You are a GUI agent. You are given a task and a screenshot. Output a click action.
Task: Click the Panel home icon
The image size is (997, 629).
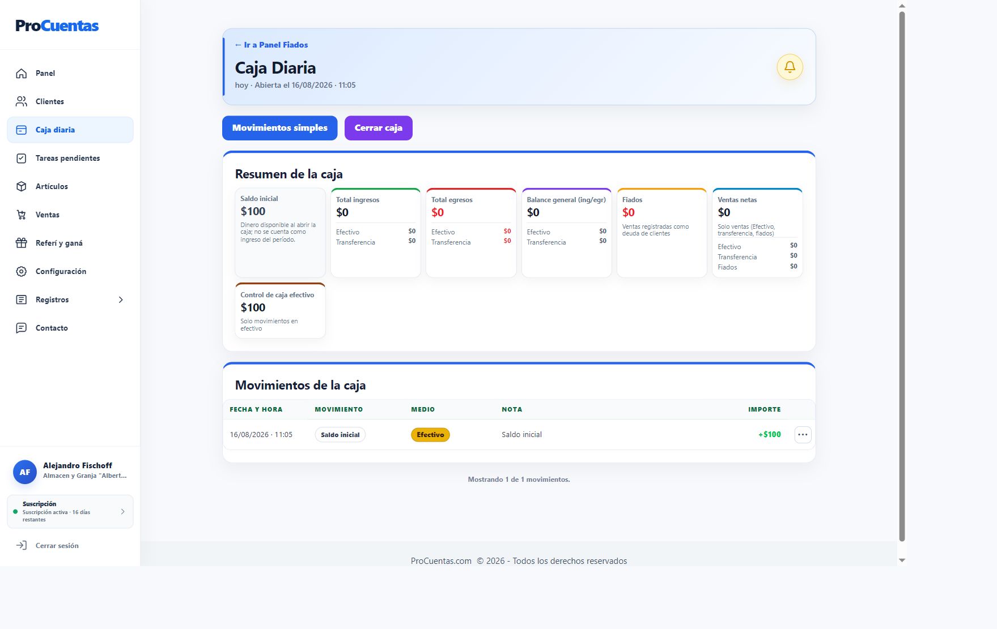22,73
